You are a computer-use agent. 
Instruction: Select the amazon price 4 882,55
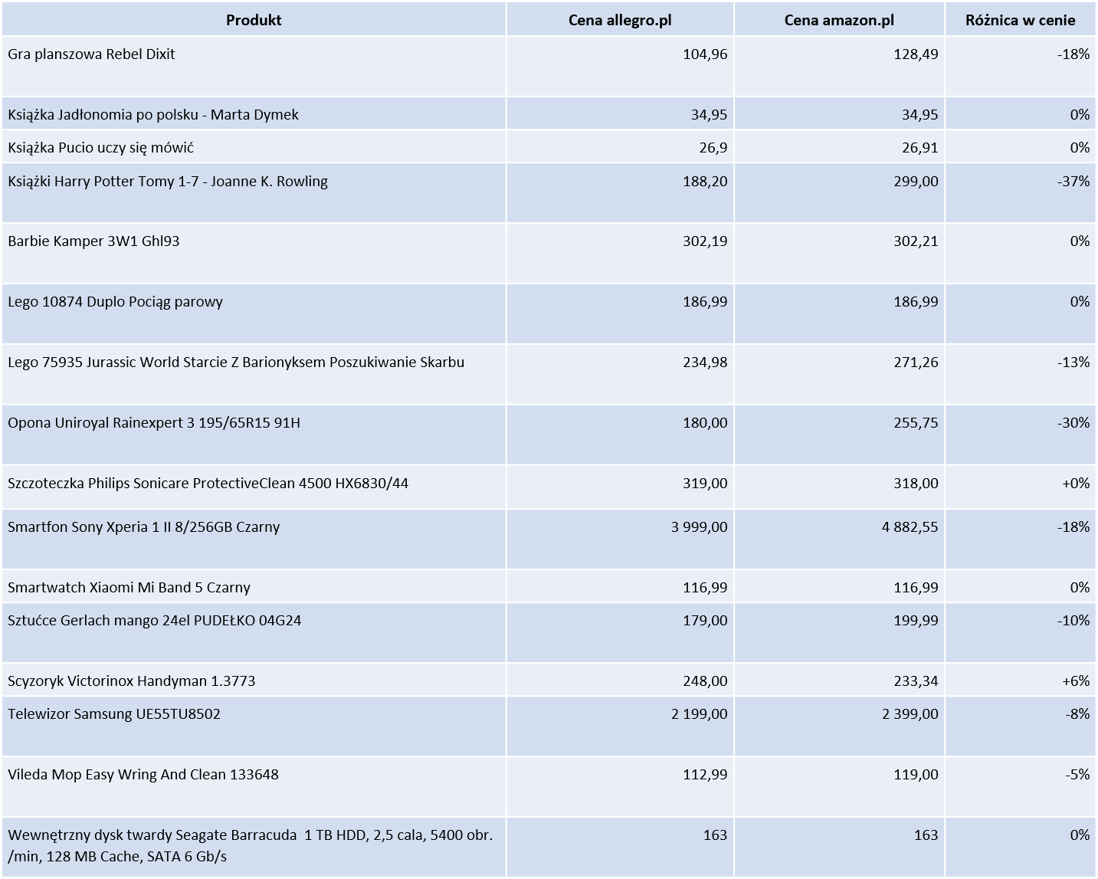coord(910,527)
